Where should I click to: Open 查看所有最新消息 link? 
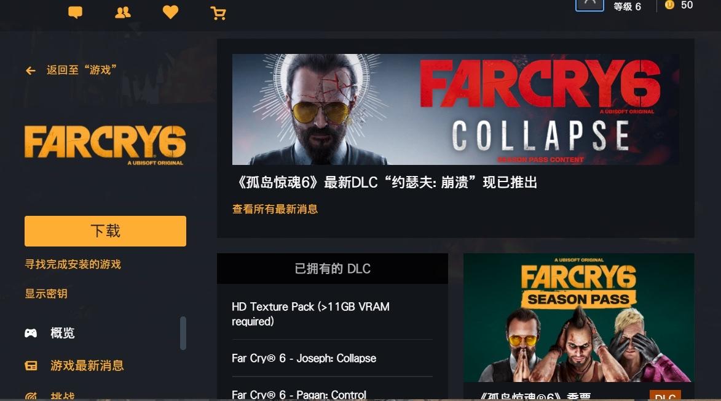pos(275,209)
